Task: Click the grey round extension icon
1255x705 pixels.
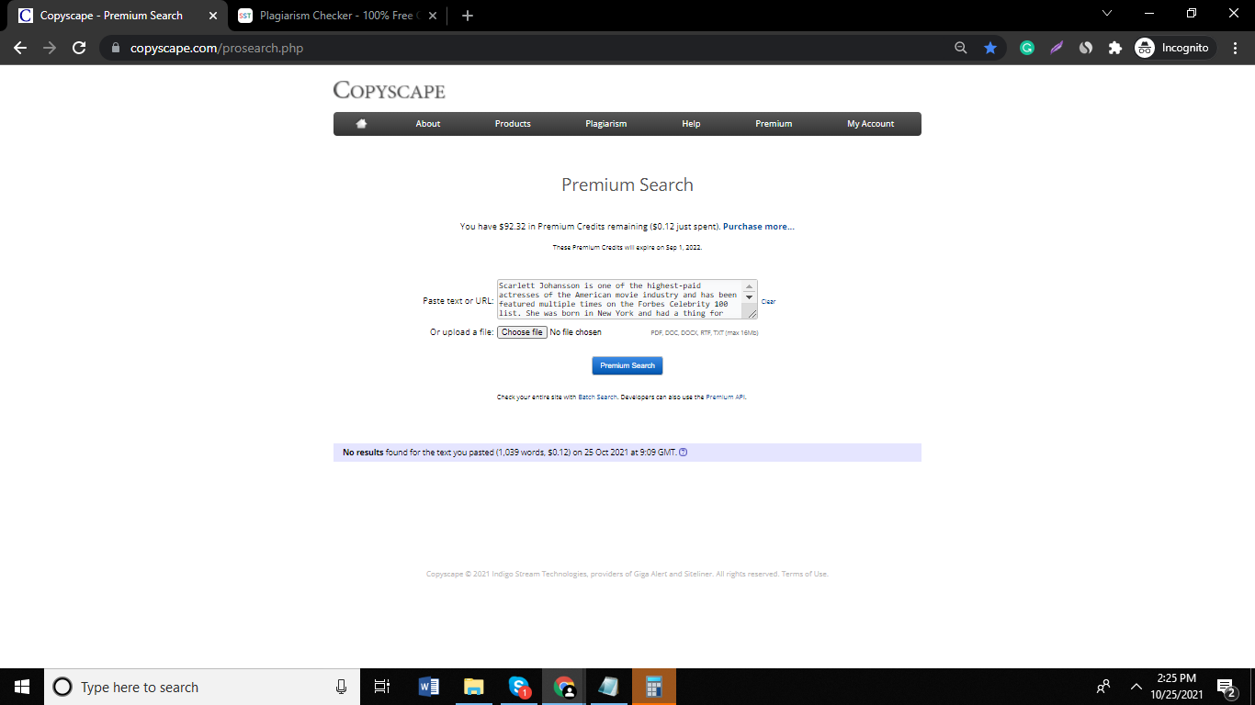Action: [x=1086, y=48]
